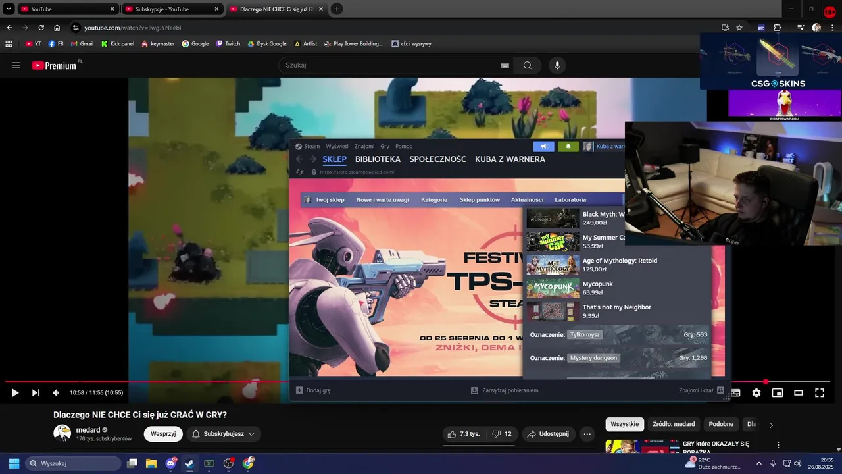
Task: Open Windows Start menu
Action: coord(14,463)
